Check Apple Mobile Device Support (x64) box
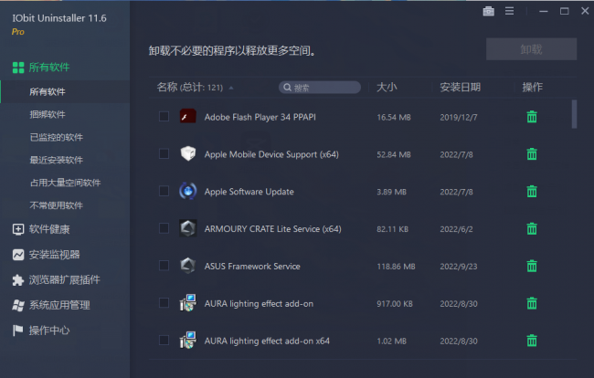The width and height of the screenshot is (594, 378). click(x=164, y=153)
